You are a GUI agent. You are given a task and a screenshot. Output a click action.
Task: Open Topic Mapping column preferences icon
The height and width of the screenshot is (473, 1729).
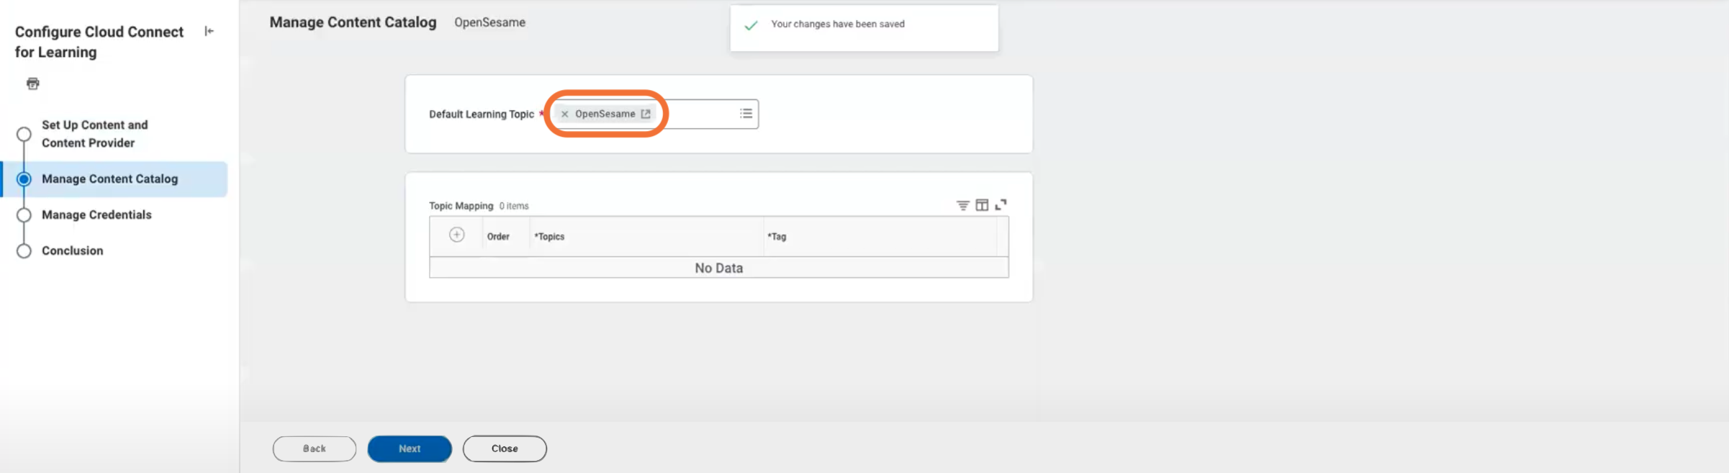982,205
